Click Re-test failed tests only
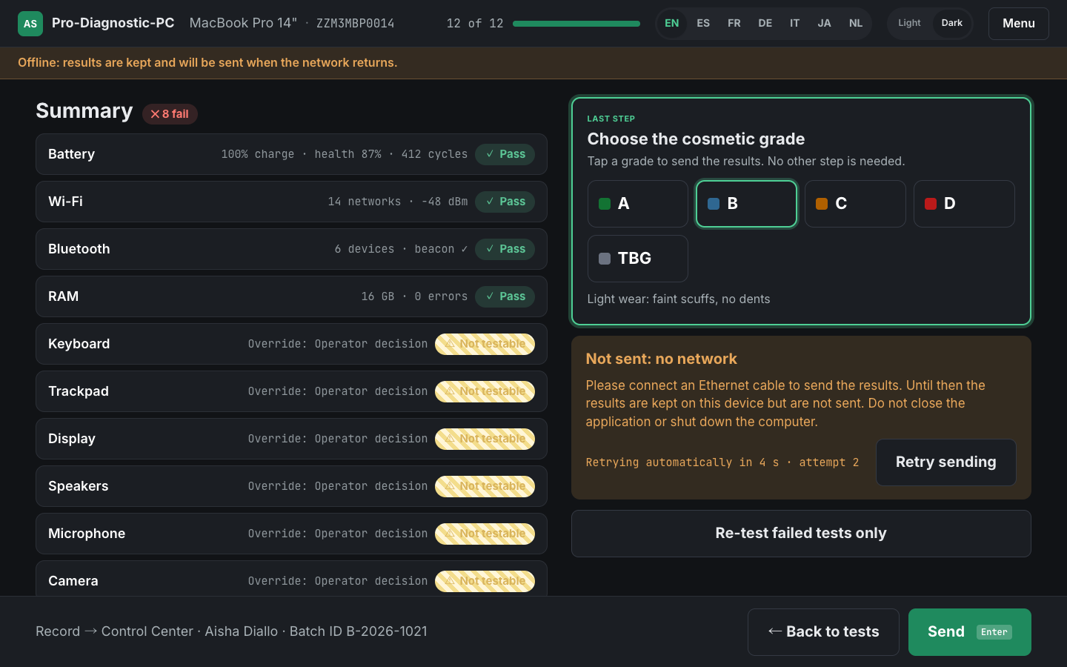The width and height of the screenshot is (1067, 667). 801,534
